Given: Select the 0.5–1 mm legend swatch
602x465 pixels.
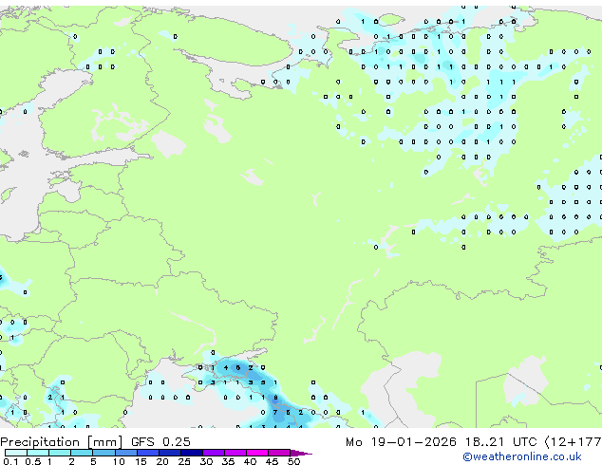Looking at the screenshot, I should click(38, 453).
